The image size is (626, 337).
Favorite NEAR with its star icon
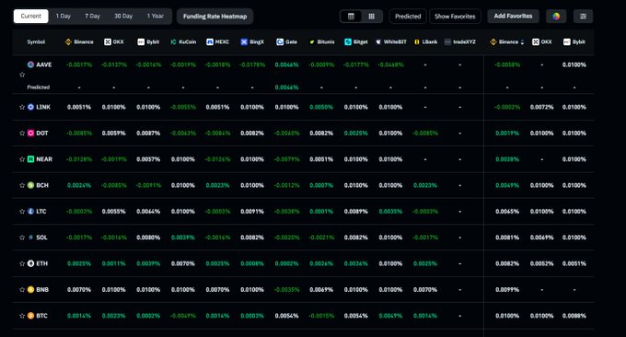(x=22, y=159)
